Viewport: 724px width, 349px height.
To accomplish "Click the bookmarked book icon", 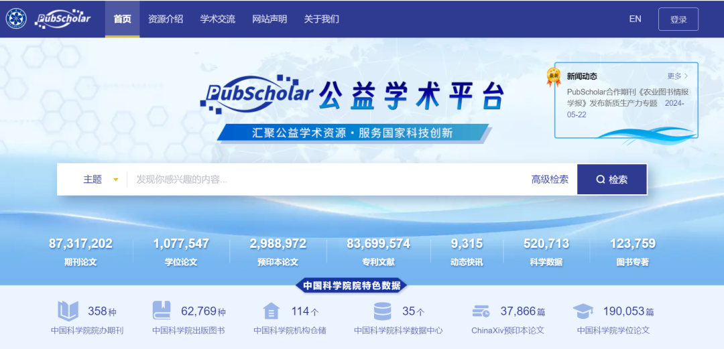I will click(162, 311).
